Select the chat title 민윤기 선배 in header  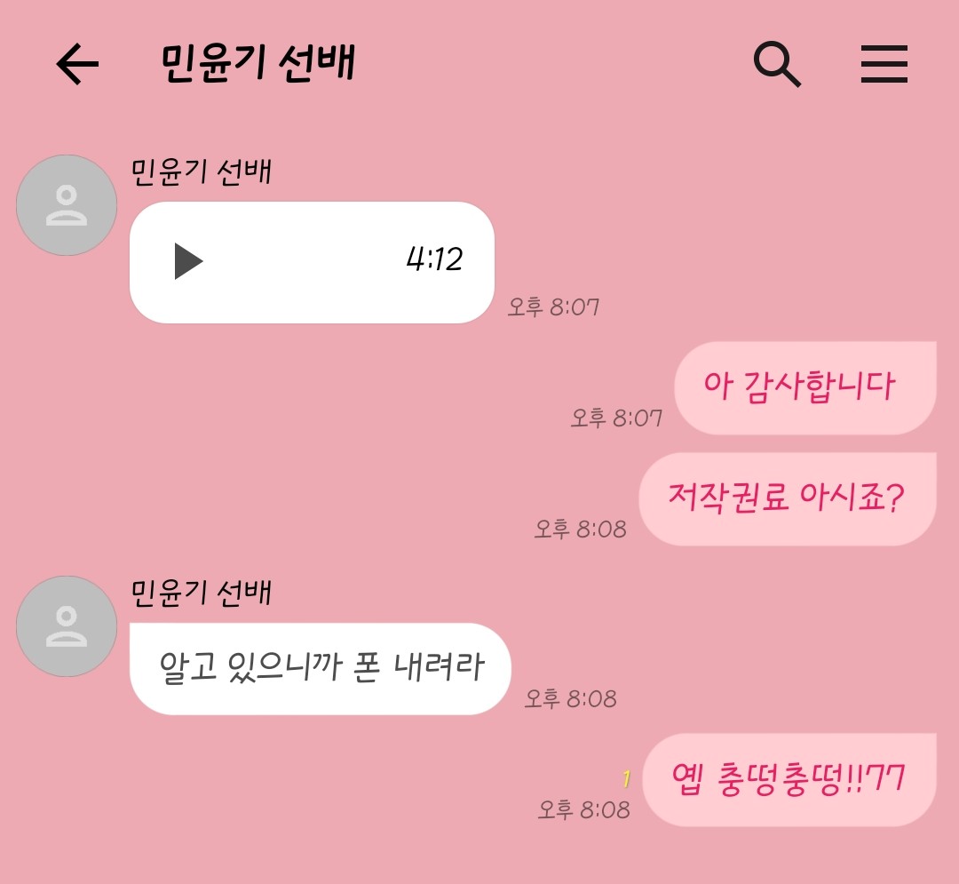click(x=258, y=63)
